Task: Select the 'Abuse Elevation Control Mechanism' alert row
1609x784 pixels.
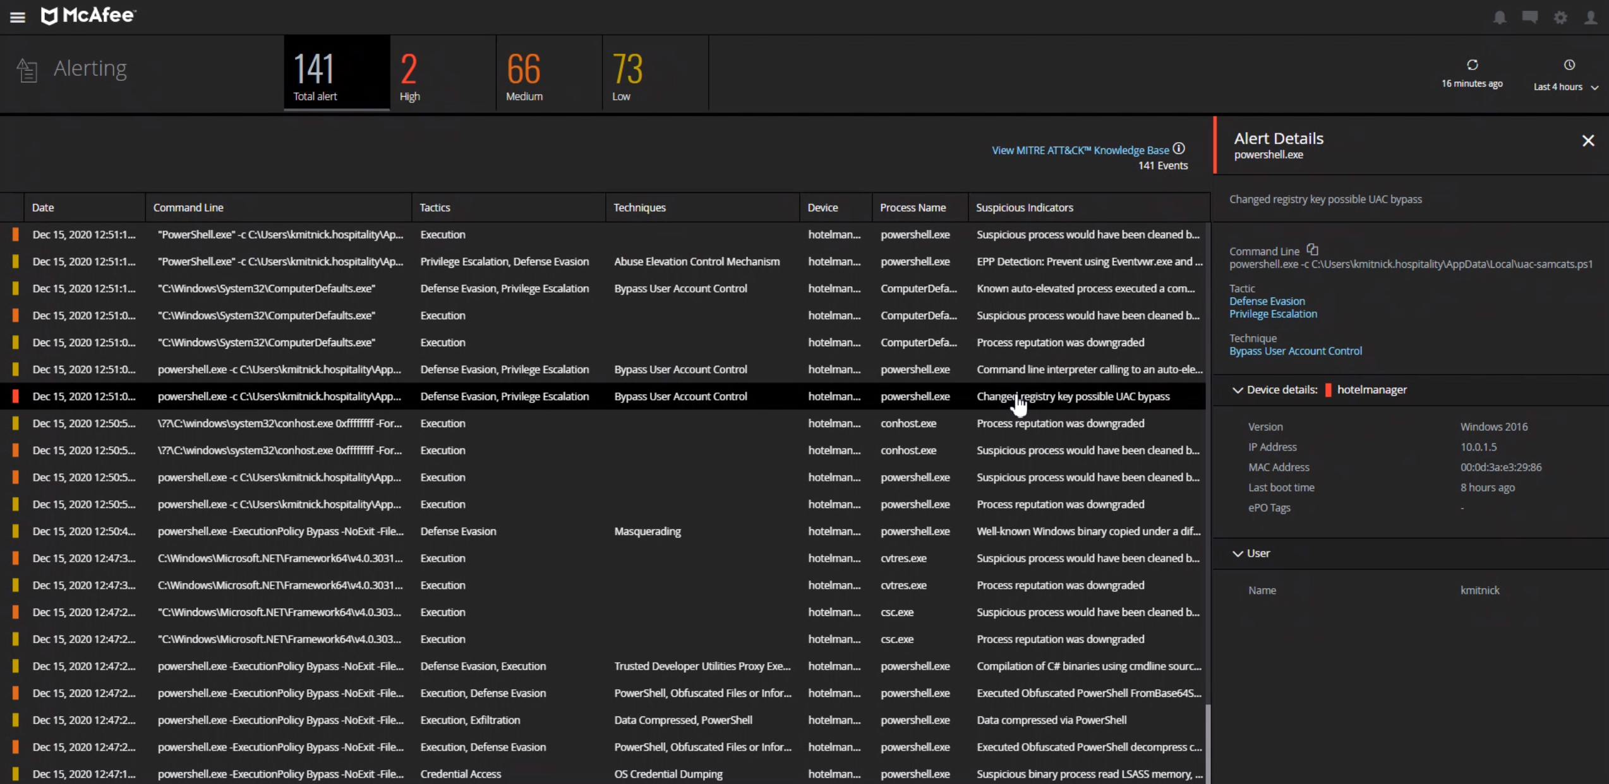Action: coord(603,262)
